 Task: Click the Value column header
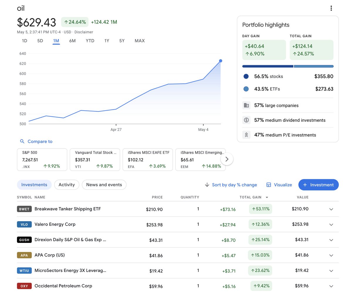303,197
